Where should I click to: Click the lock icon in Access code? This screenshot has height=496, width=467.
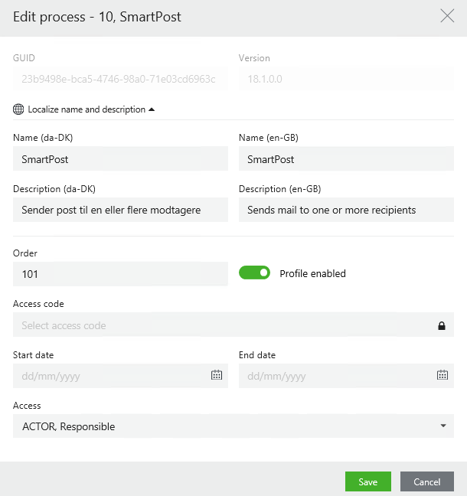pos(442,325)
